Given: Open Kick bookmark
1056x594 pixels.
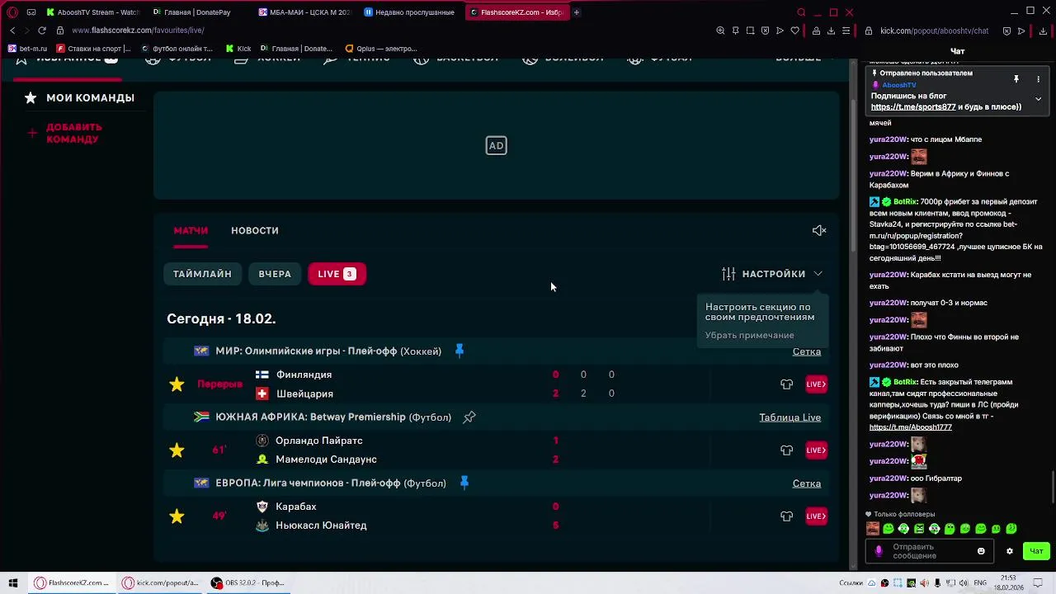Looking at the screenshot, I should click(x=239, y=49).
